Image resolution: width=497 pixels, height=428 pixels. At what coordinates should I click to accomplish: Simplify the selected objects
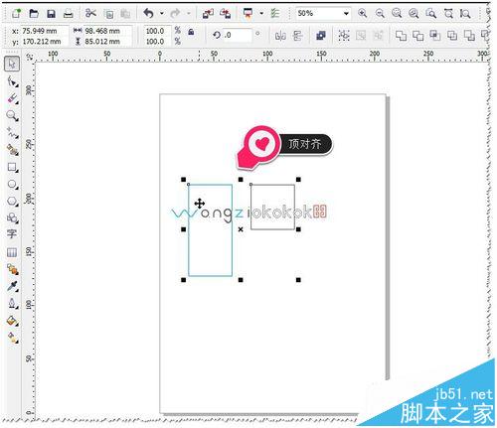(452, 35)
